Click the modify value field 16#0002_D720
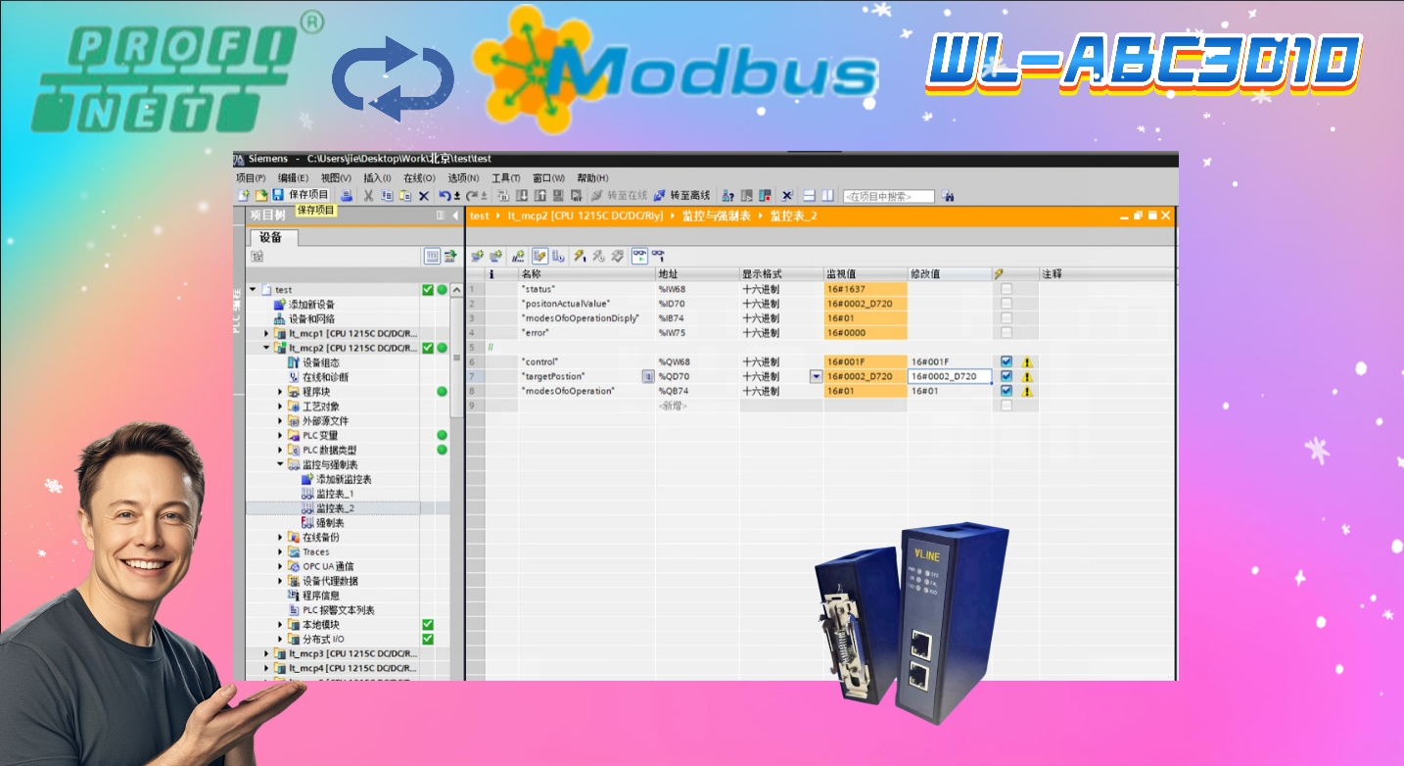Screen dimensions: 1404x766 [950, 376]
